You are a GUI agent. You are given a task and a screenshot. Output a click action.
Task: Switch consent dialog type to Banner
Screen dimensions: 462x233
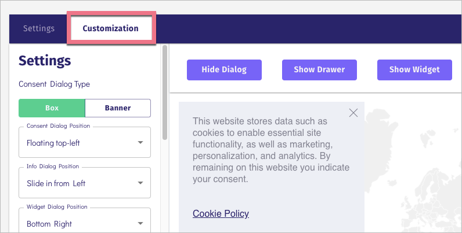(118, 108)
